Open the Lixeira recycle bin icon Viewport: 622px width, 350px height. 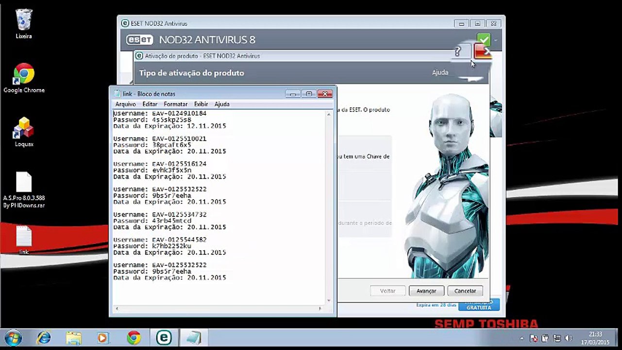pos(24,23)
